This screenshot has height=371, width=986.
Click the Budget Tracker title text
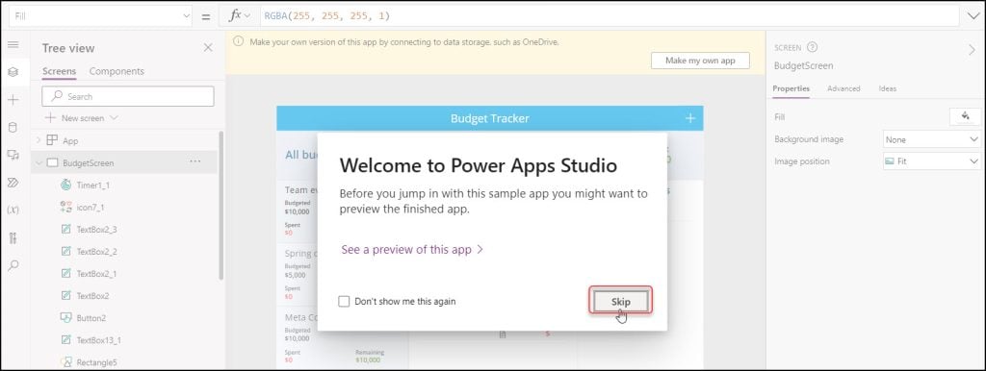click(x=490, y=118)
